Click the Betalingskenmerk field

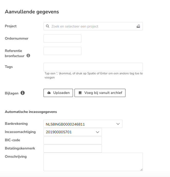[73, 148]
